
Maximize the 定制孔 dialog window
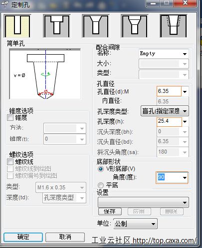pyautogui.click(x=167, y=3)
